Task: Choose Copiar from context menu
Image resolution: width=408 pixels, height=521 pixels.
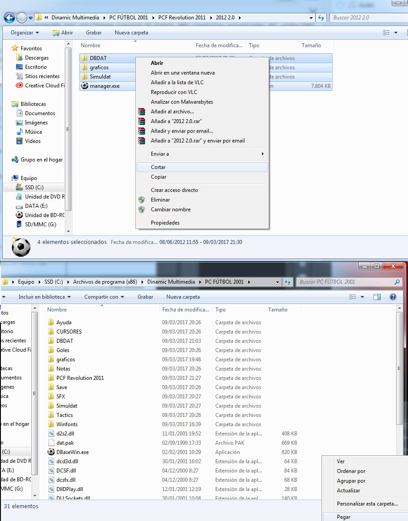Action: (x=202, y=177)
